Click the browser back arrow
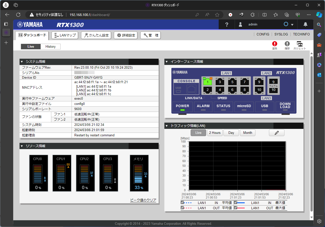The width and height of the screenshot is (325, 227). click(7, 15)
